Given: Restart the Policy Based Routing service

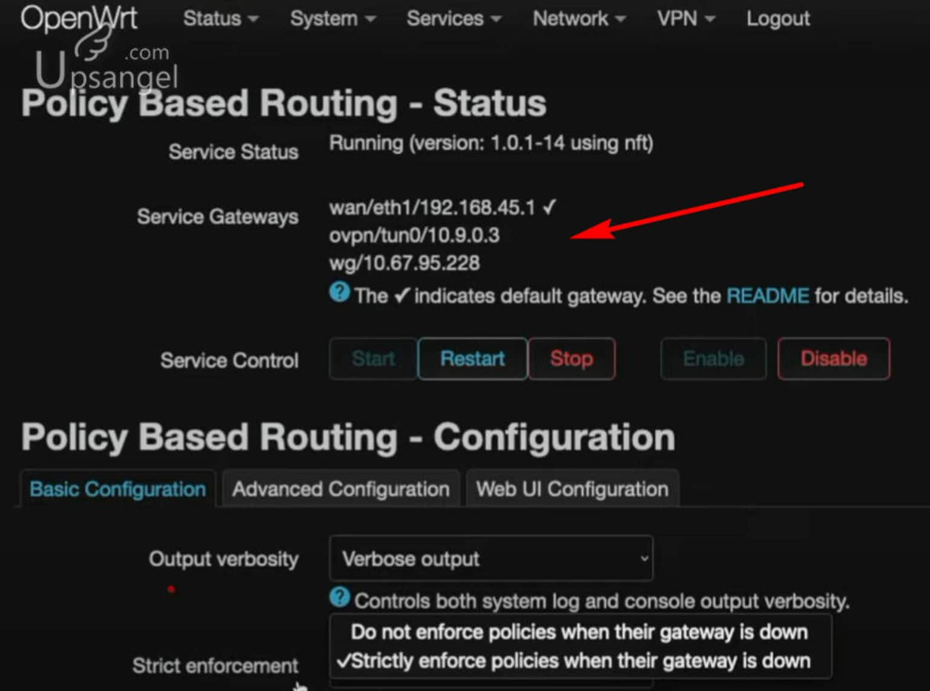Looking at the screenshot, I should (472, 358).
